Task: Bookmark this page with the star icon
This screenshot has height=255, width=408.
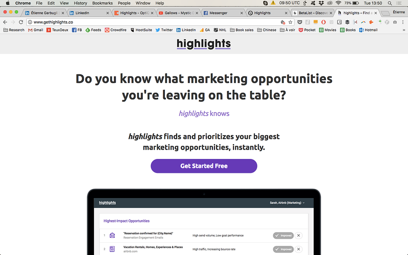Action: tap(290, 22)
